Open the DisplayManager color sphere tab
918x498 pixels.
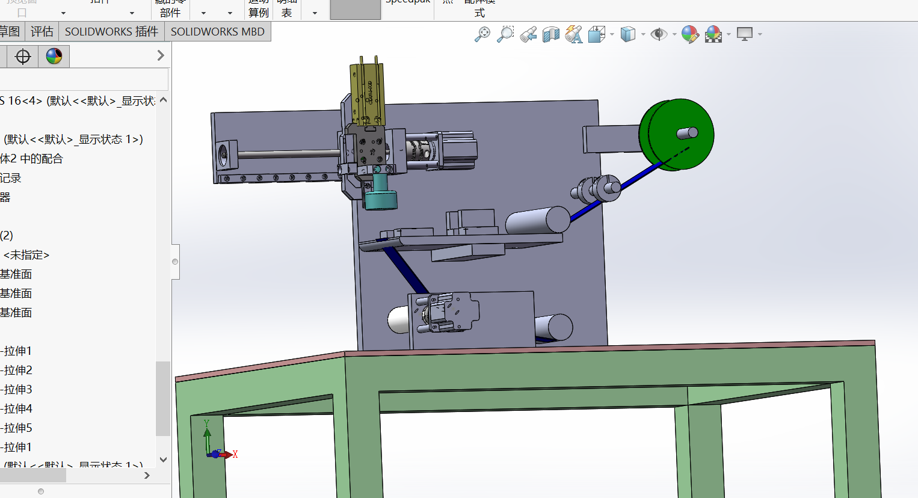coord(54,57)
